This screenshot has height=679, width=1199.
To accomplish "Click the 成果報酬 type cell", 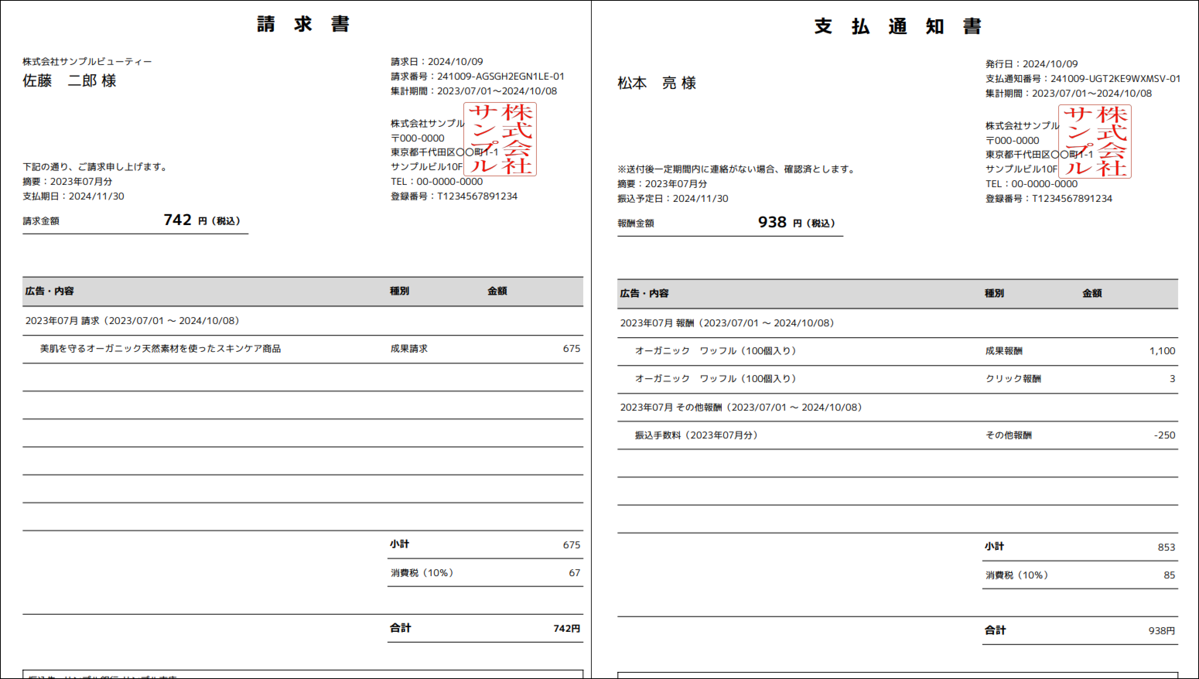I will (x=1004, y=351).
